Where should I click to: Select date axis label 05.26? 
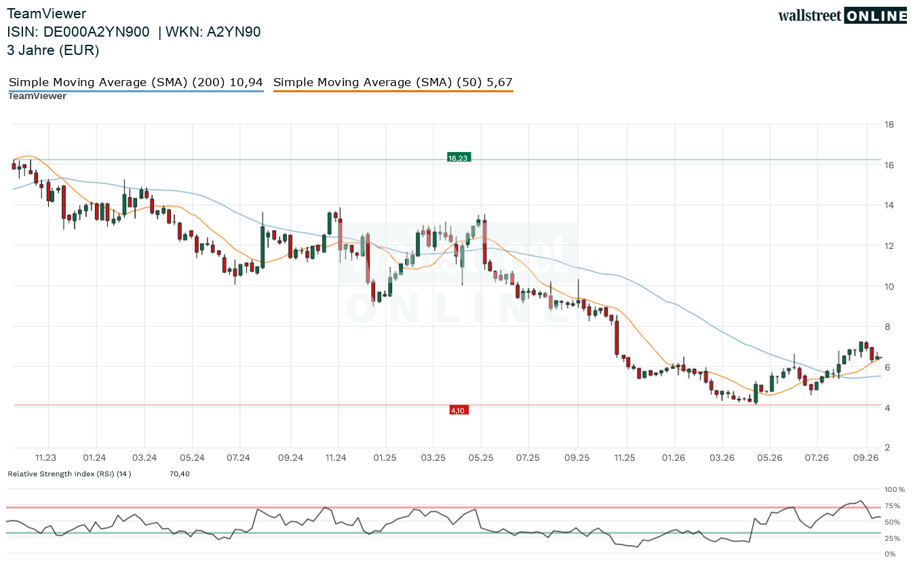click(771, 458)
